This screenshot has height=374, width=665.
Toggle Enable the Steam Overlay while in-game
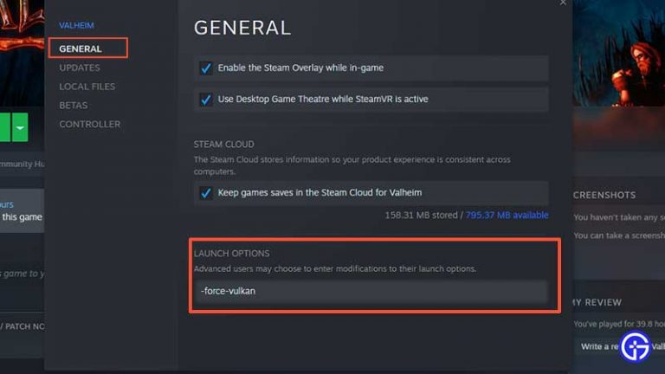[206, 68]
